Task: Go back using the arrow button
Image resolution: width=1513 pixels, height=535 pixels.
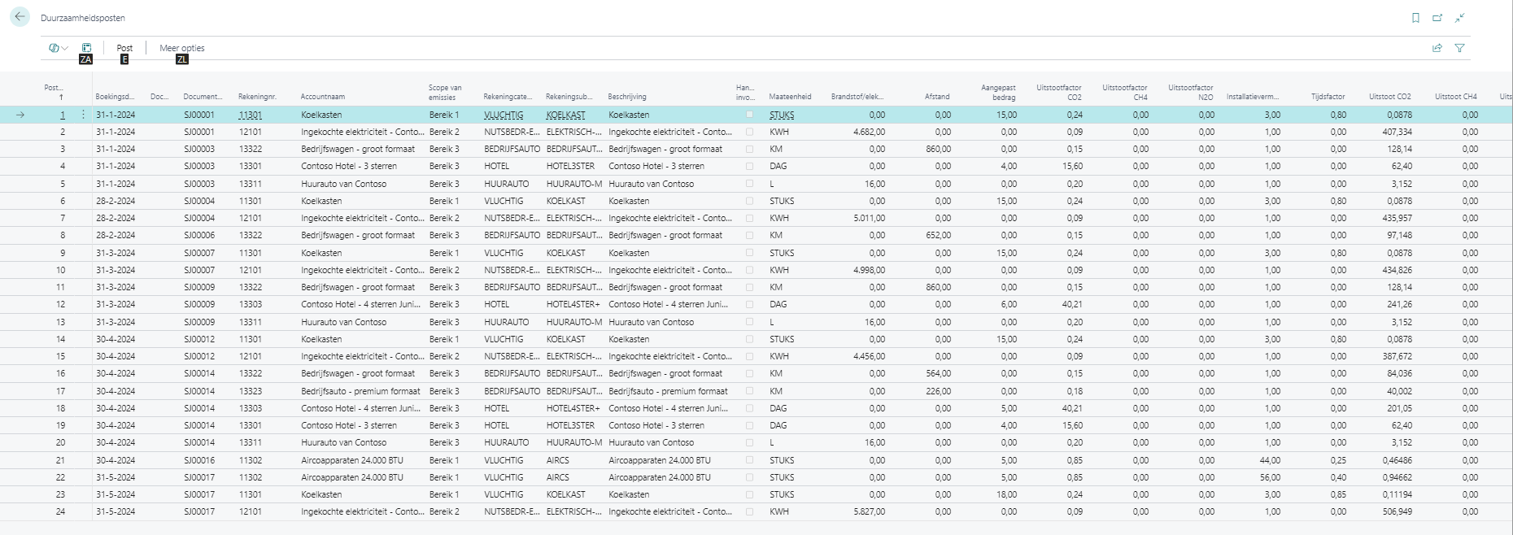Action: [20, 17]
